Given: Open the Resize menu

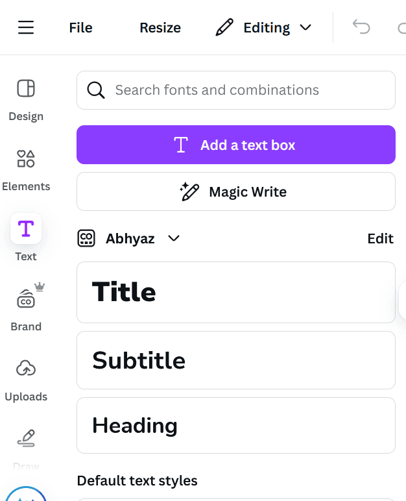Looking at the screenshot, I should pos(160,28).
